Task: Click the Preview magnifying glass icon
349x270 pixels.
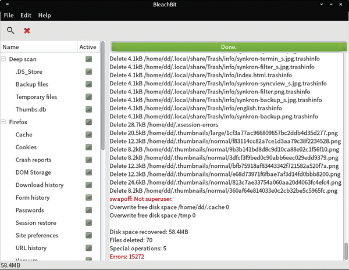Action: 10,30
